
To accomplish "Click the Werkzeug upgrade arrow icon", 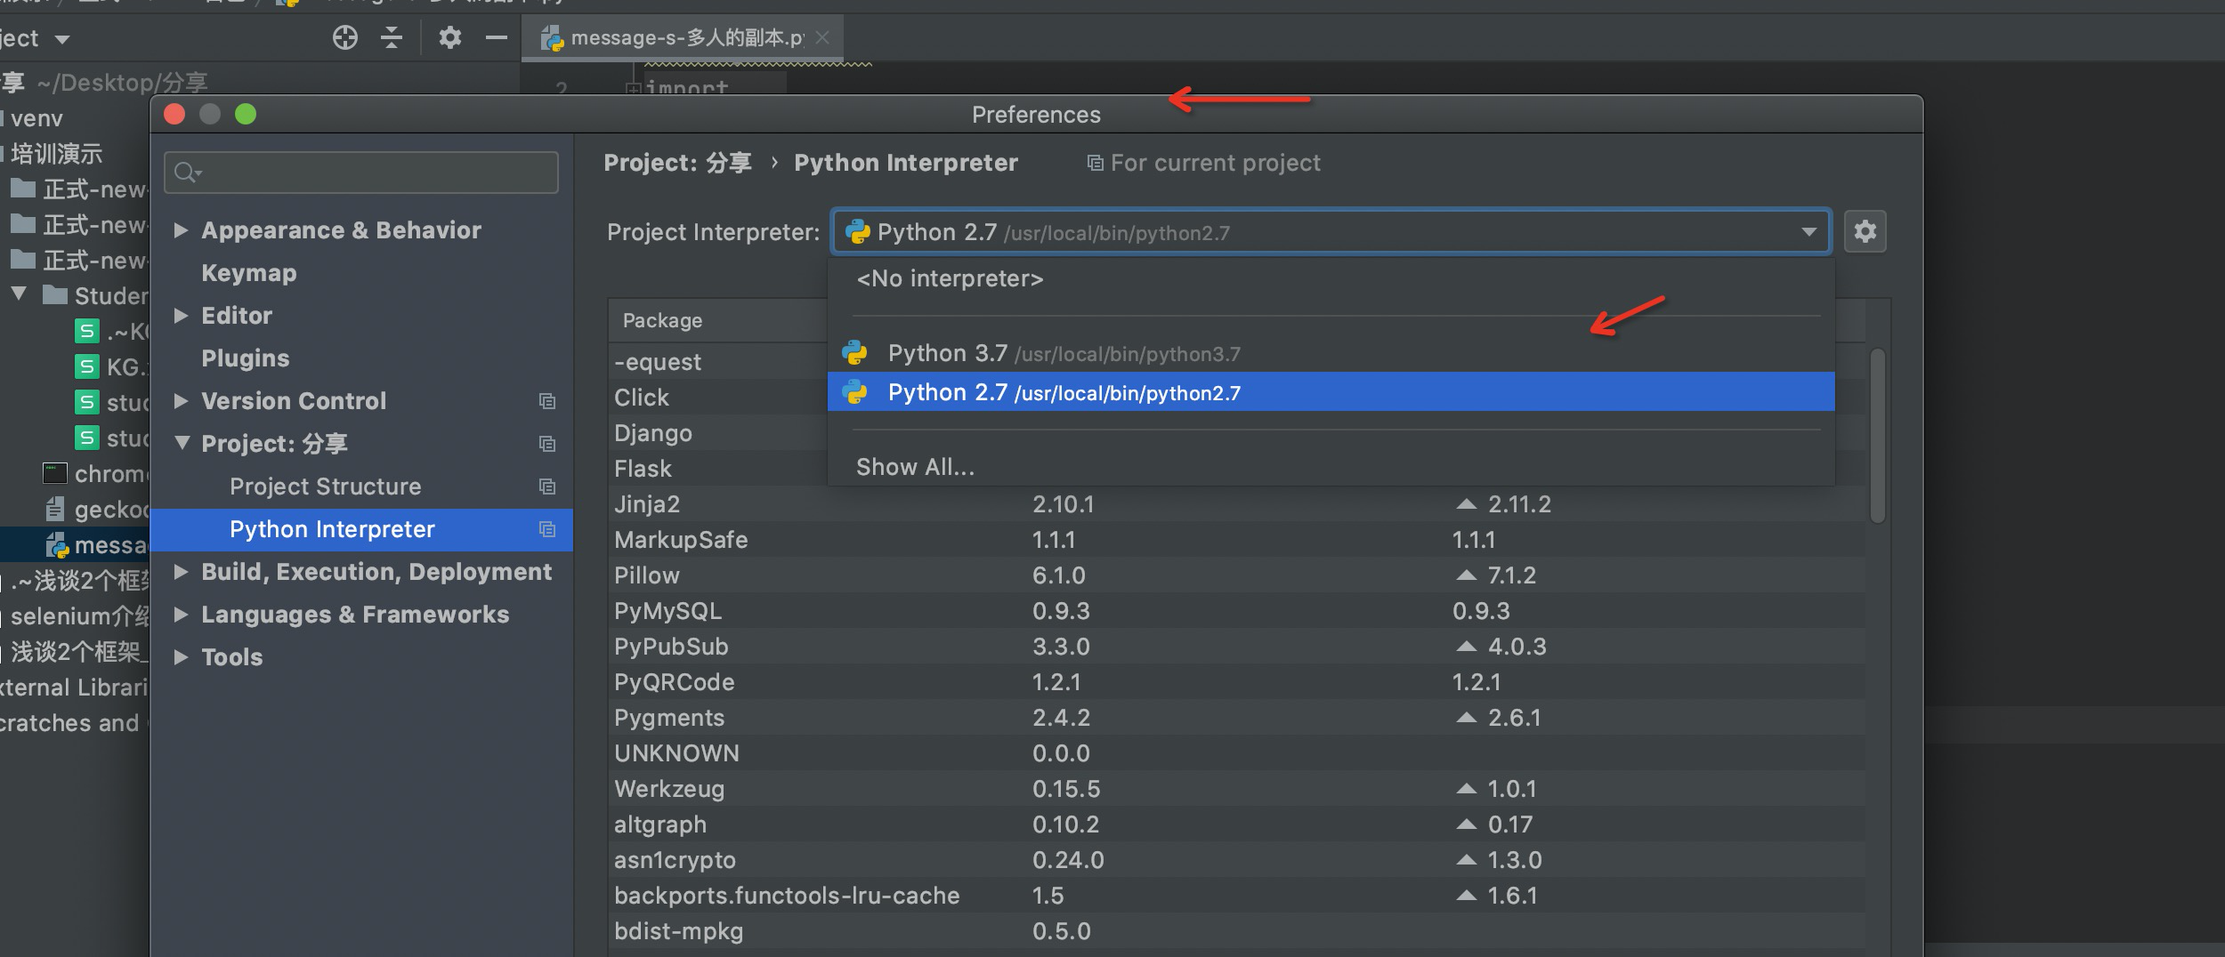I will [x=1466, y=789].
